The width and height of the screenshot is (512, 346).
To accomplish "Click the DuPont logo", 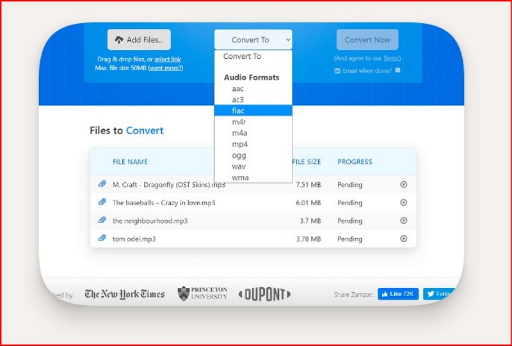I will tap(264, 294).
